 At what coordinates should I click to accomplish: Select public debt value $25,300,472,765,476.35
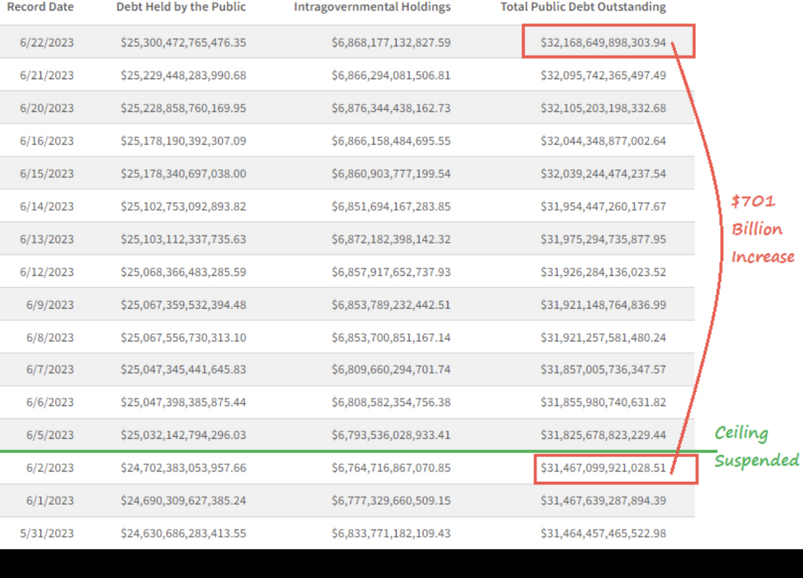tap(183, 43)
